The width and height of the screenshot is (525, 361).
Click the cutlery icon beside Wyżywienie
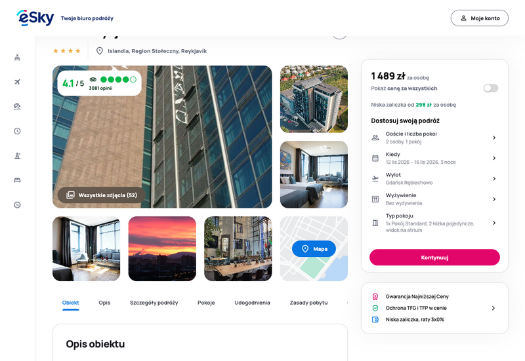point(375,199)
